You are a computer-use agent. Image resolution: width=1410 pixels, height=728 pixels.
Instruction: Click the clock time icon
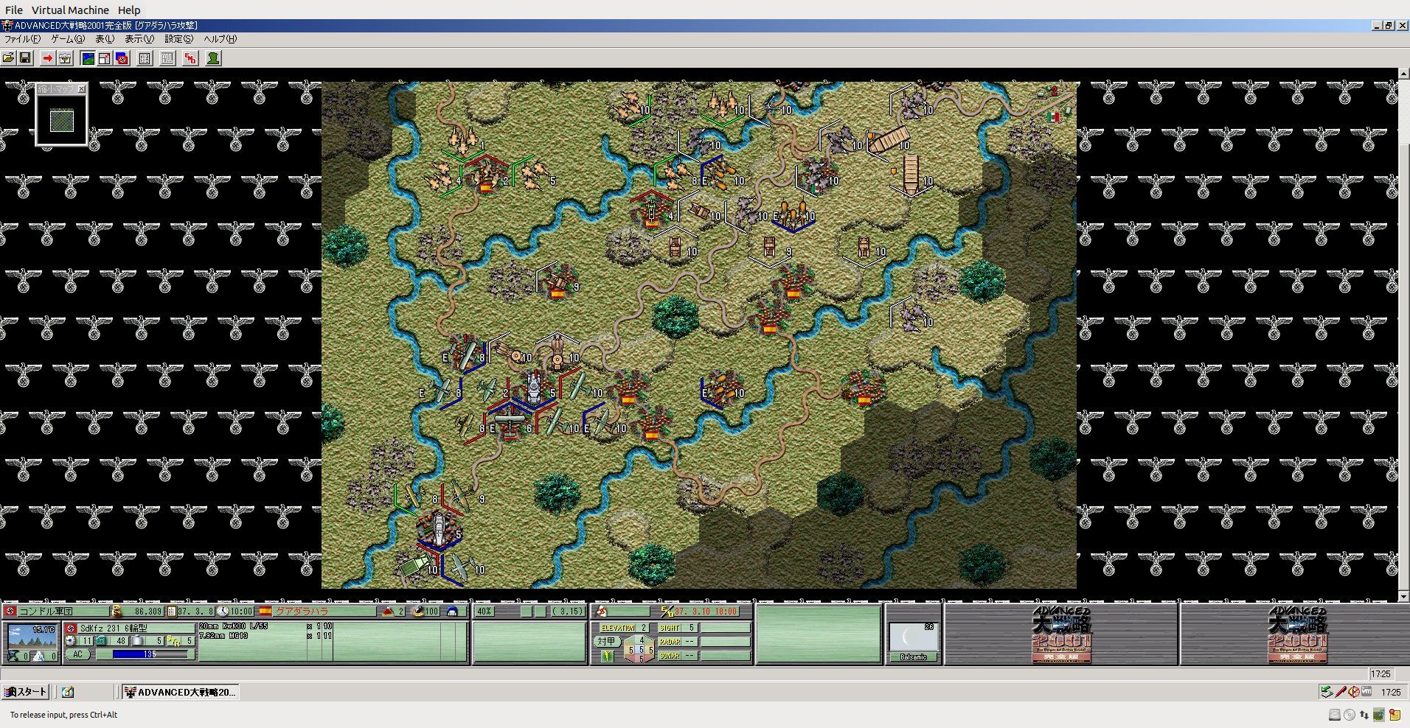click(x=223, y=612)
